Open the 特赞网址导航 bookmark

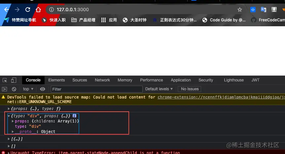coord(20,20)
